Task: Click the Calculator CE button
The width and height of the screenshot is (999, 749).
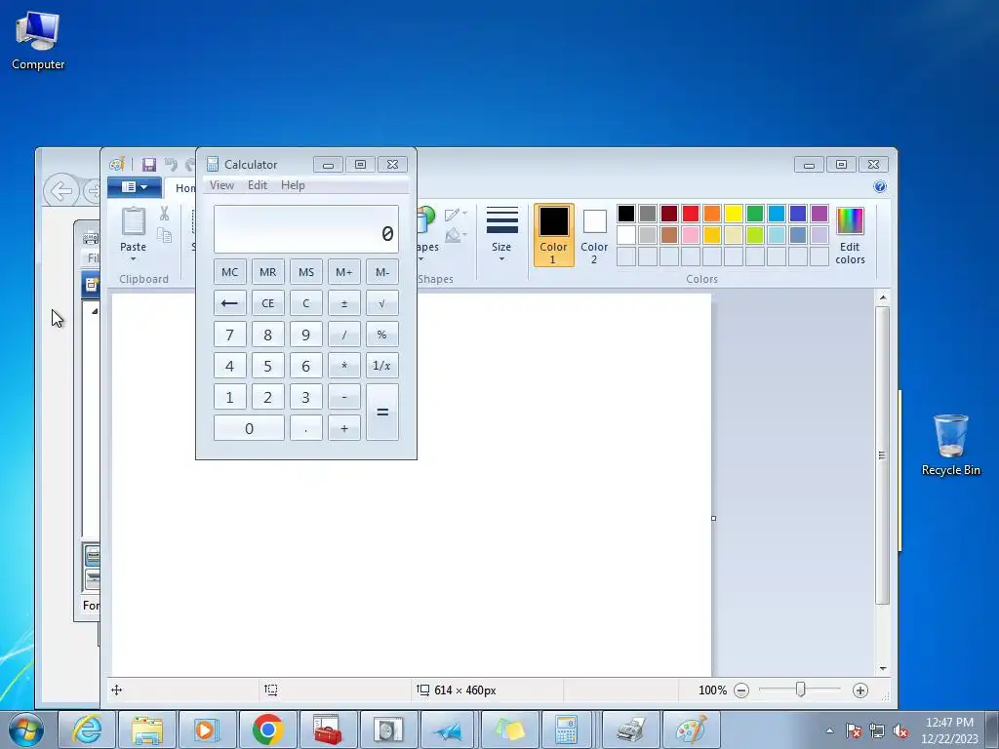Action: 268,303
